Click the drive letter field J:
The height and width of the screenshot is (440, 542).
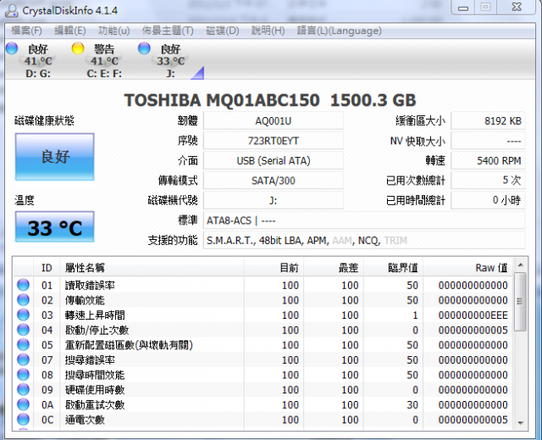pos(273,200)
